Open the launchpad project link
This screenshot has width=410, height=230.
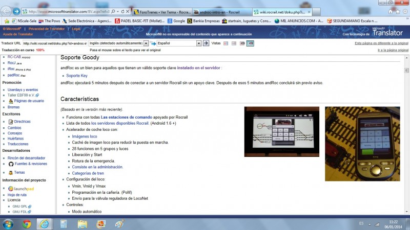pos(21,189)
